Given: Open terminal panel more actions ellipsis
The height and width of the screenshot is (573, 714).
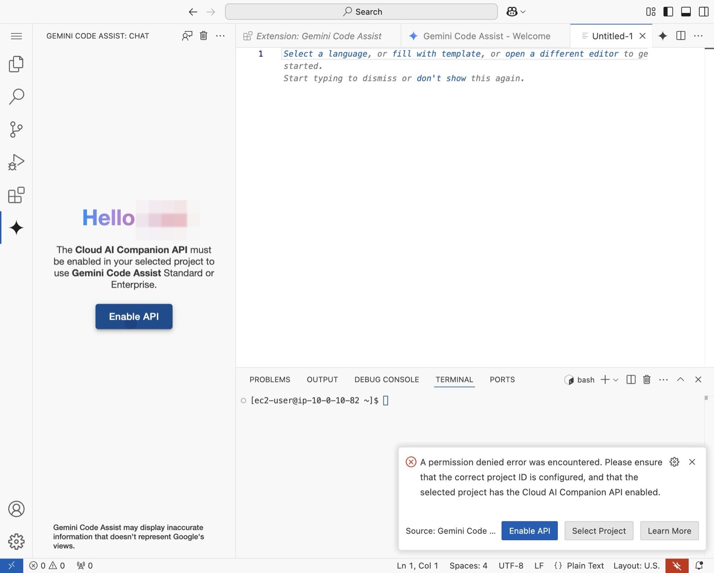Looking at the screenshot, I should coord(664,379).
